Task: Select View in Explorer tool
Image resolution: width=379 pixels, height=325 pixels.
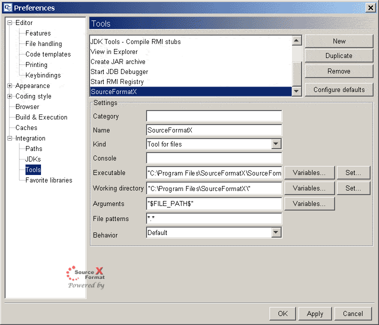Action: coord(190,51)
